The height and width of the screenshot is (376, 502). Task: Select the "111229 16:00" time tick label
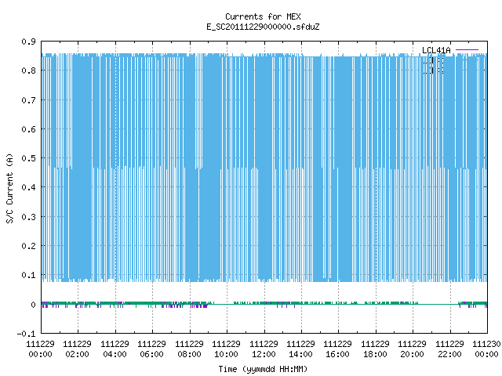tap(338, 349)
